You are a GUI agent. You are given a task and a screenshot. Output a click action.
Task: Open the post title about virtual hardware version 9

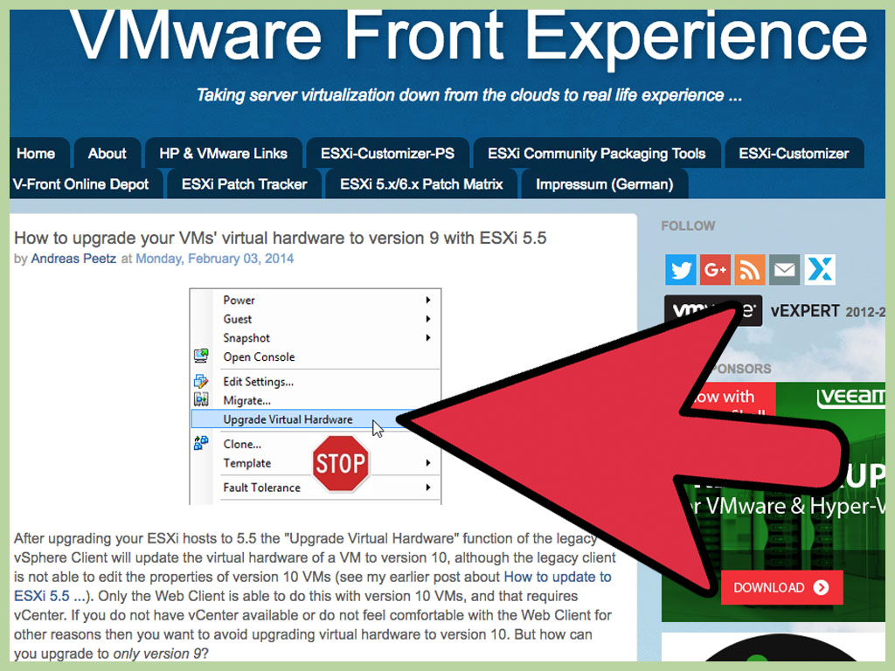[x=281, y=238]
